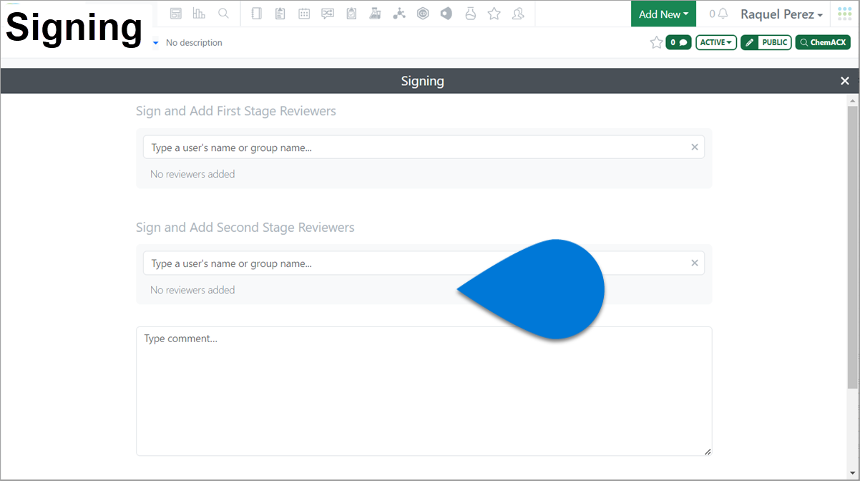Open the dashboard layout icon
The image size is (860, 481).
click(176, 14)
